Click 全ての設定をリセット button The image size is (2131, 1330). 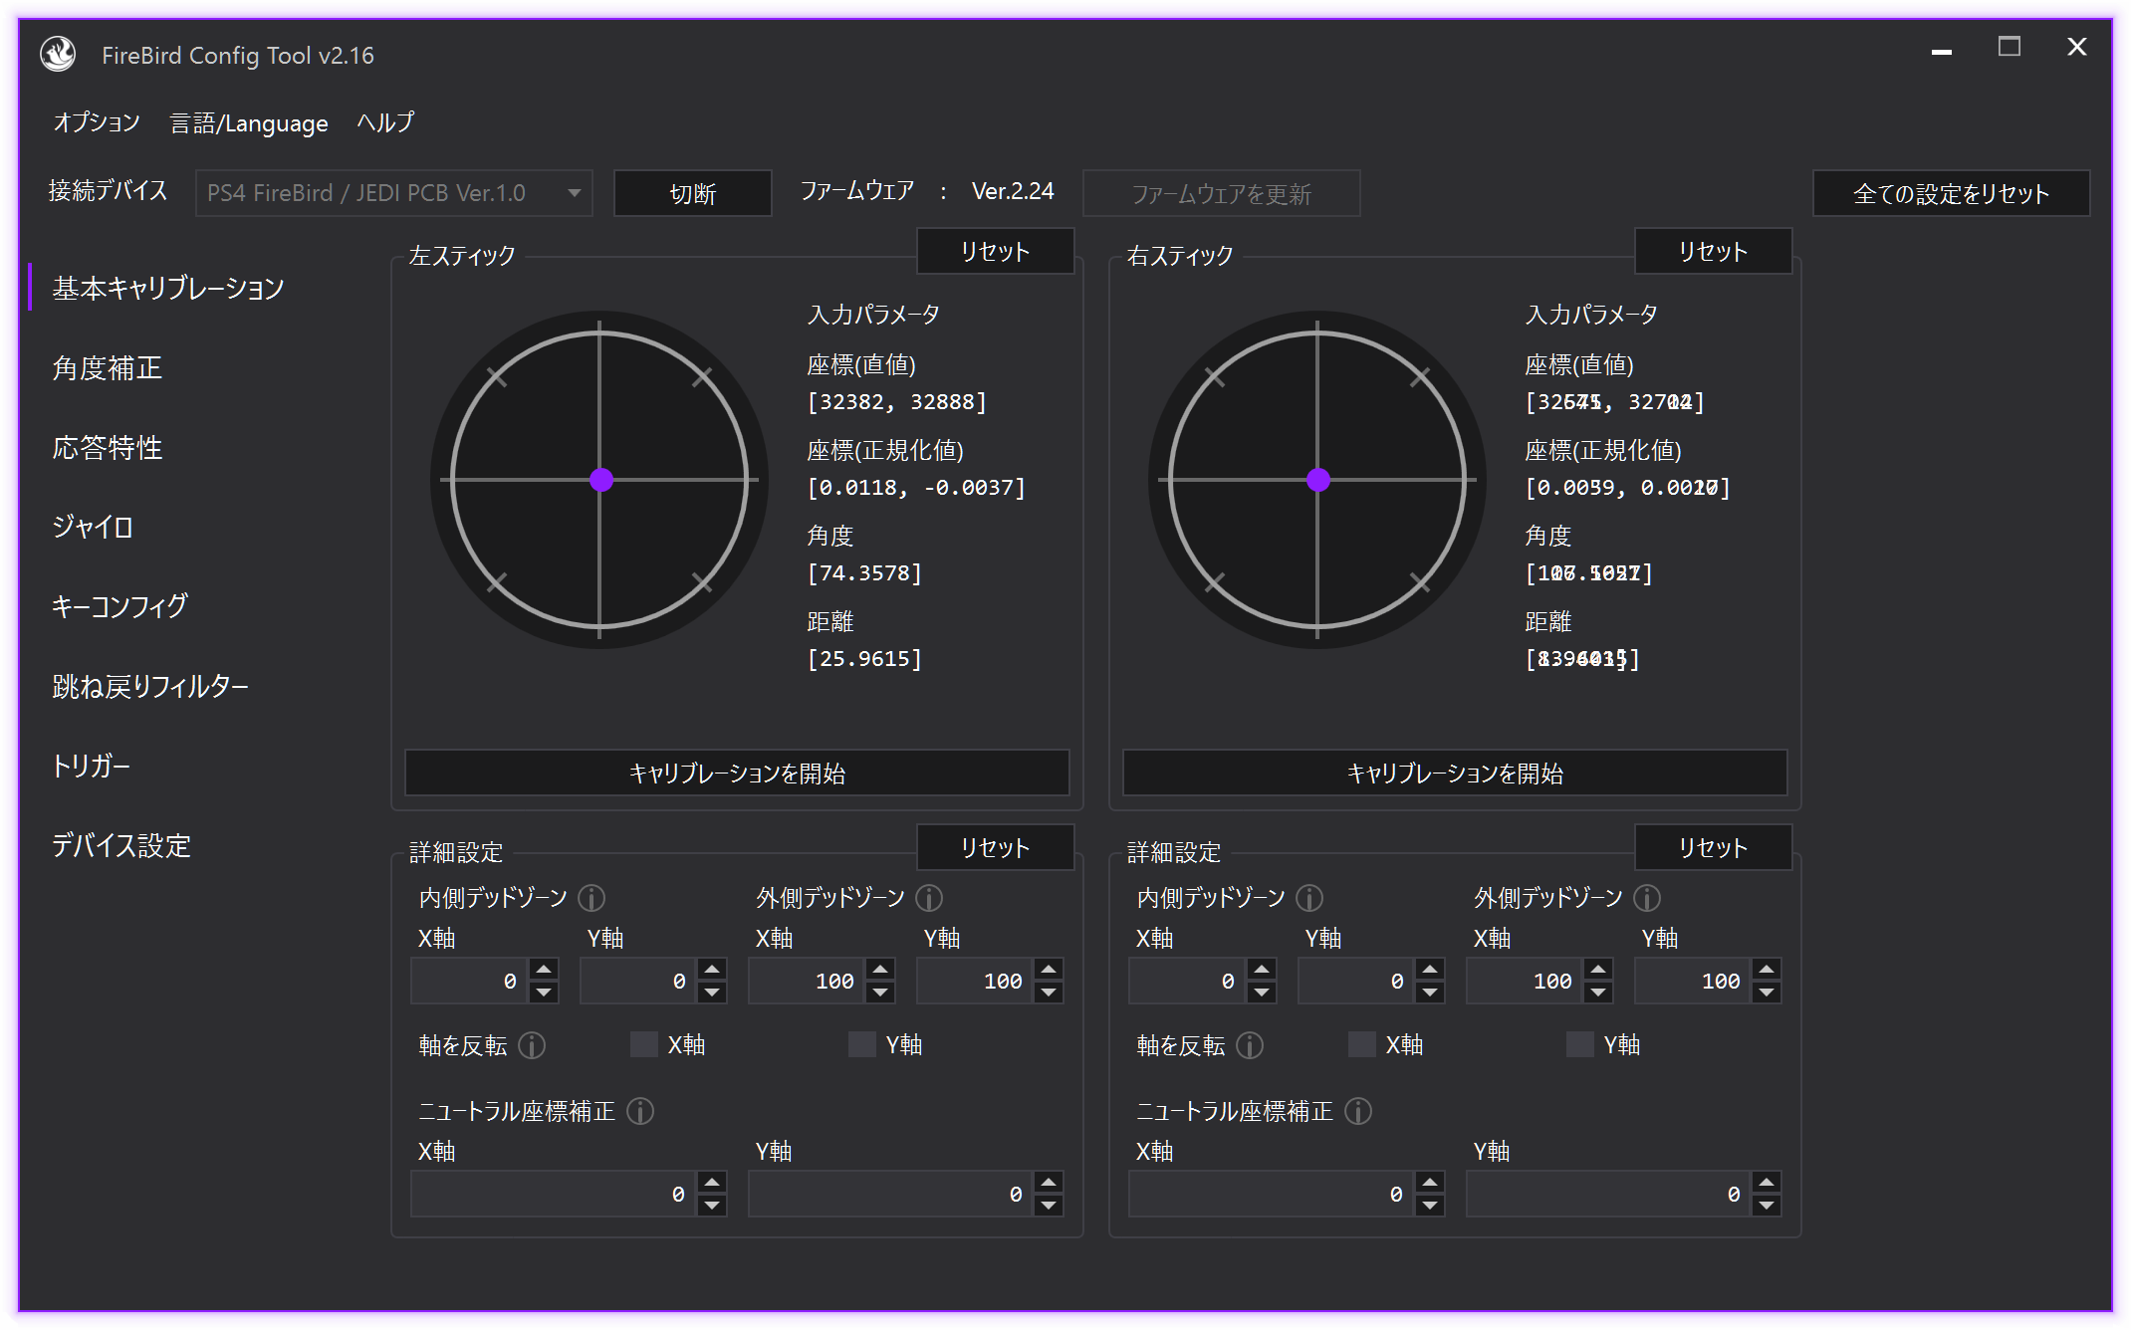tap(1951, 193)
